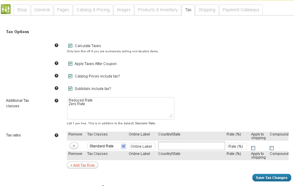Switch to the Shipping tab
This screenshot has height=186, width=294.
point(207,10)
